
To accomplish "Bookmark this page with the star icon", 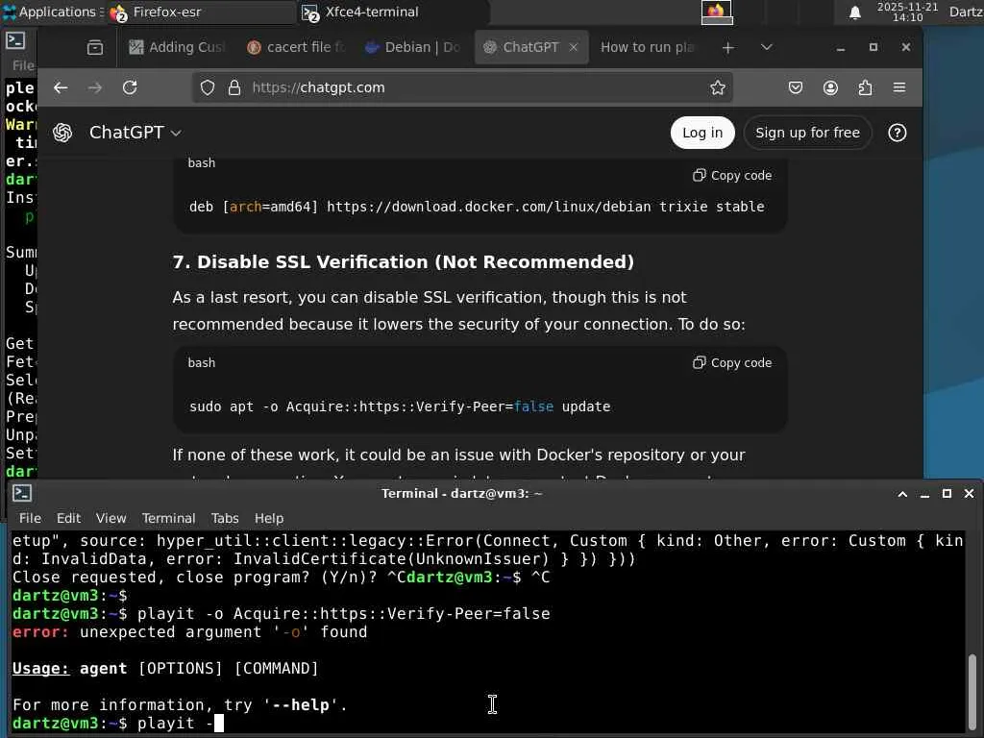I will pyautogui.click(x=717, y=87).
